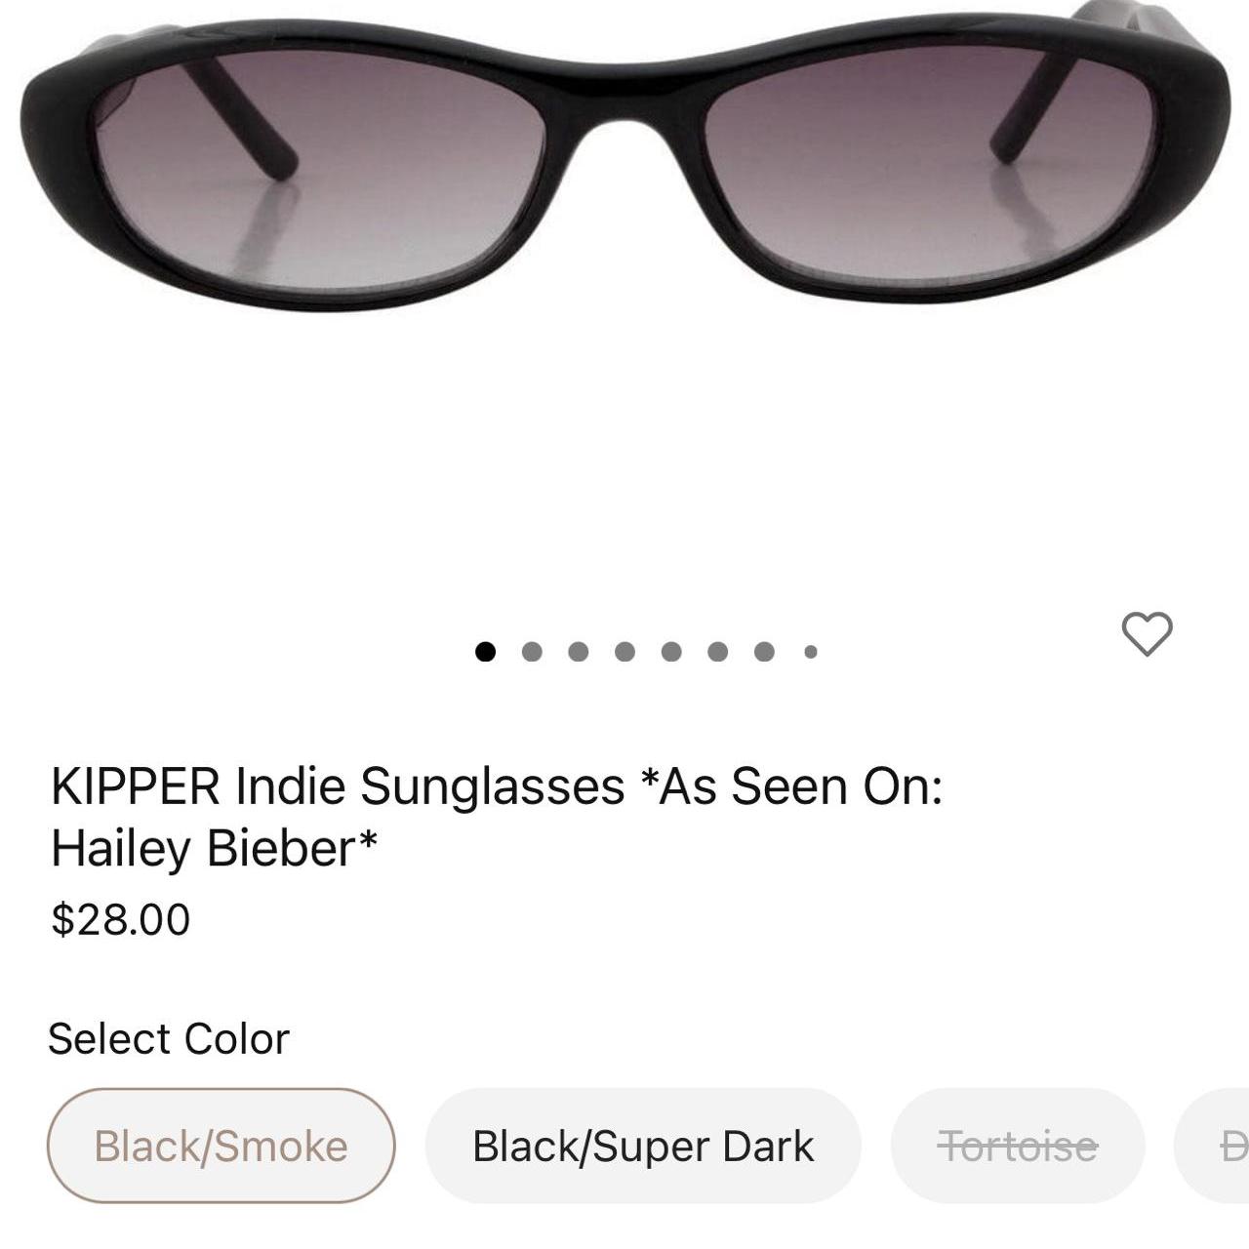This screenshot has height=1249, width=1249.
Task: Go to the last carousel dot
Action: [809, 652]
